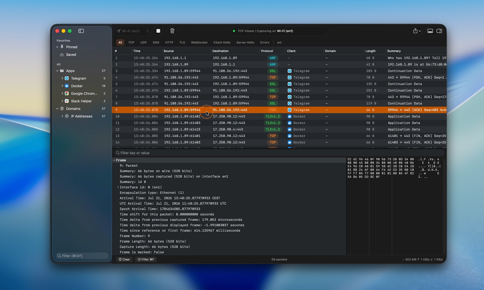Expand the Google Chrome app chevron
Viewport: 484px width, 290px height.
[62, 93]
